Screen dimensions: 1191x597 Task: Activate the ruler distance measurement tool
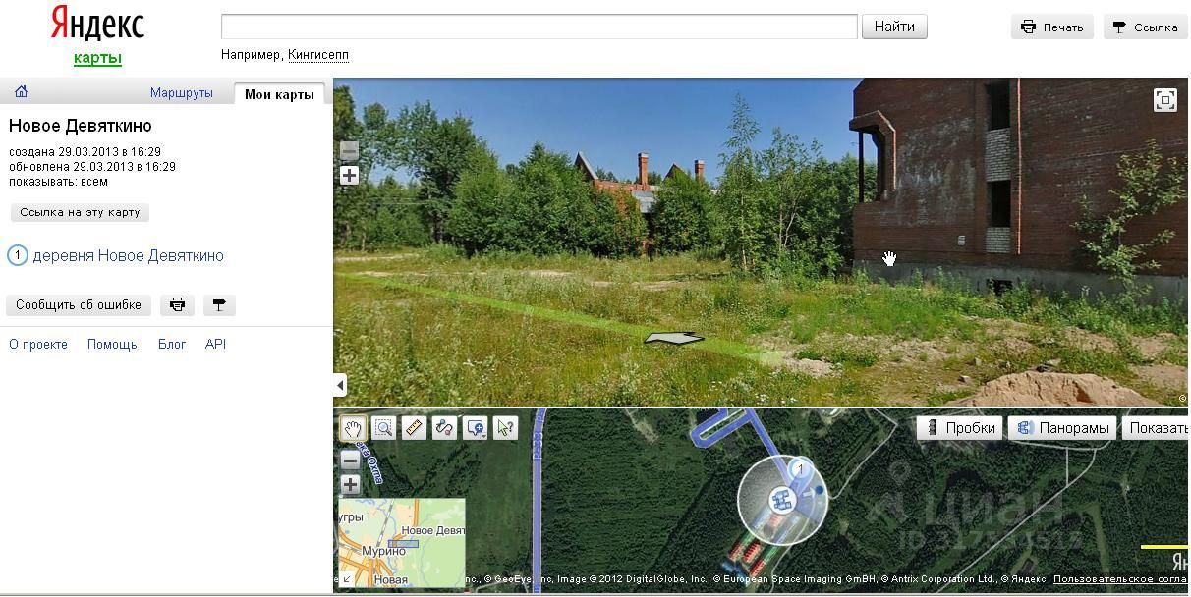pyautogui.click(x=414, y=427)
